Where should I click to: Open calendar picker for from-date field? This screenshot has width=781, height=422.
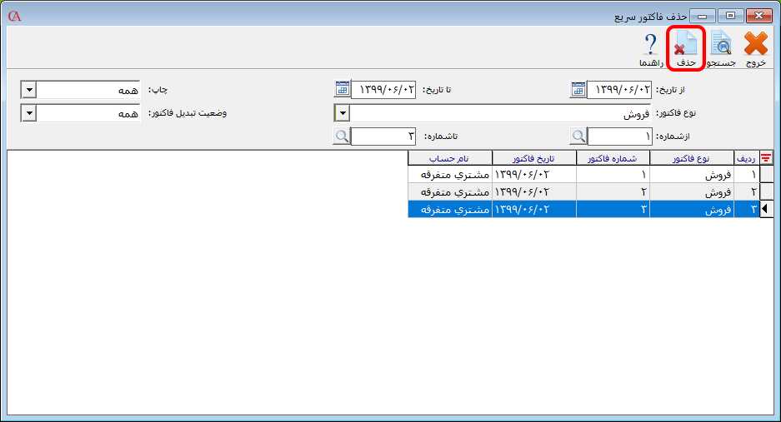[578, 90]
